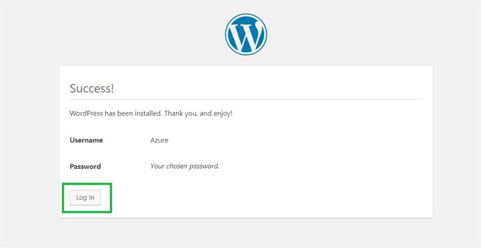This screenshot has width=481, height=248.
Task: Click the word enjoy! in the message
Action: [x=223, y=113]
